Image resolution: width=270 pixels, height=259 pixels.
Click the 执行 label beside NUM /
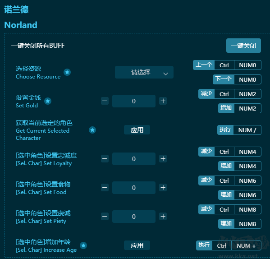[x=225, y=130]
